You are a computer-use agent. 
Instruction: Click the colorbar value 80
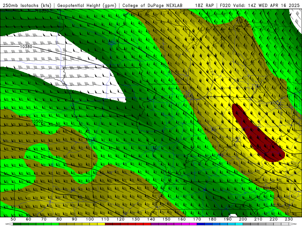(x=59, y=219)
